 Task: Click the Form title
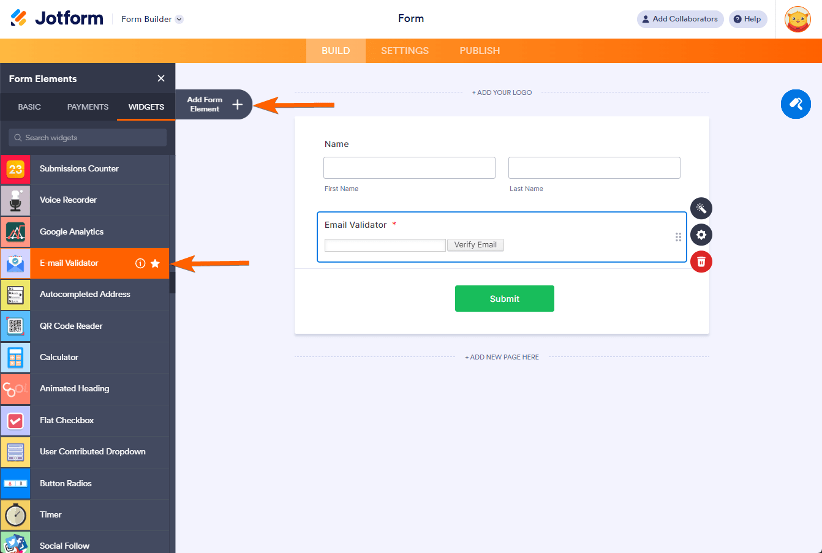411,18
